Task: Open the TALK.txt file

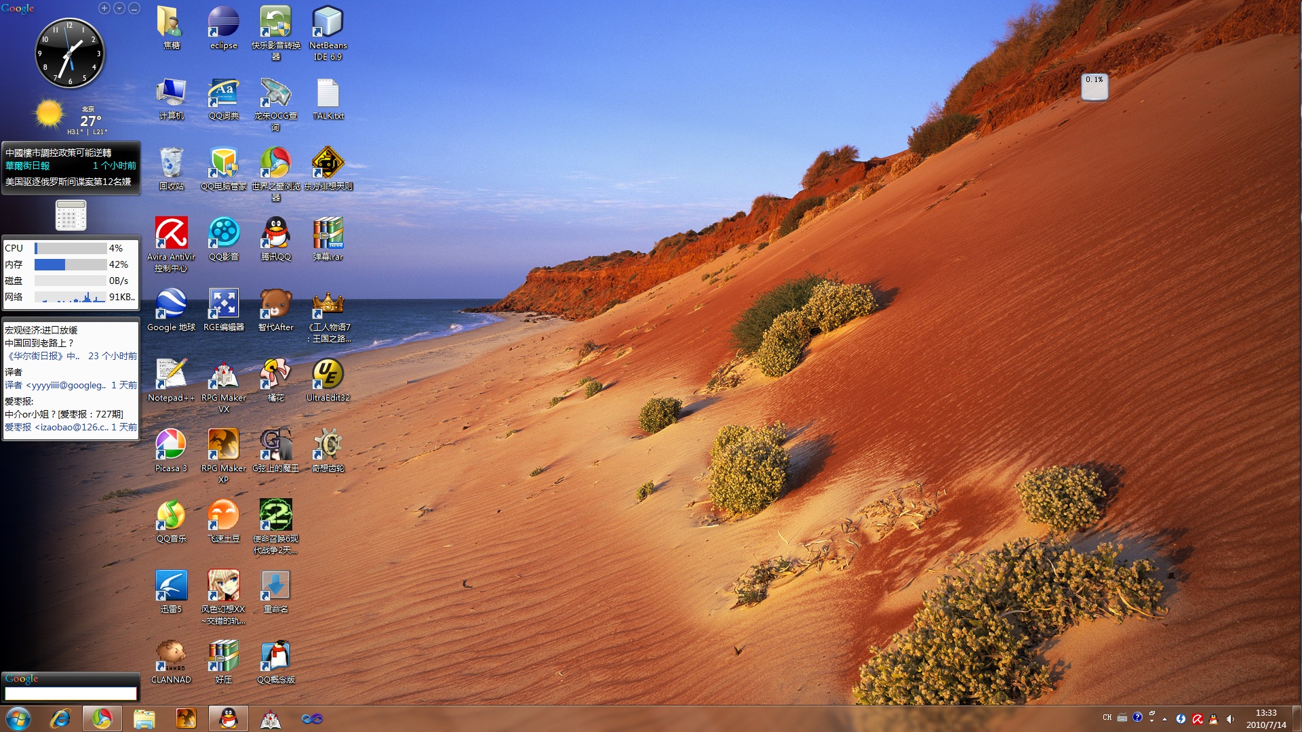Action: (x=328, y=99)
